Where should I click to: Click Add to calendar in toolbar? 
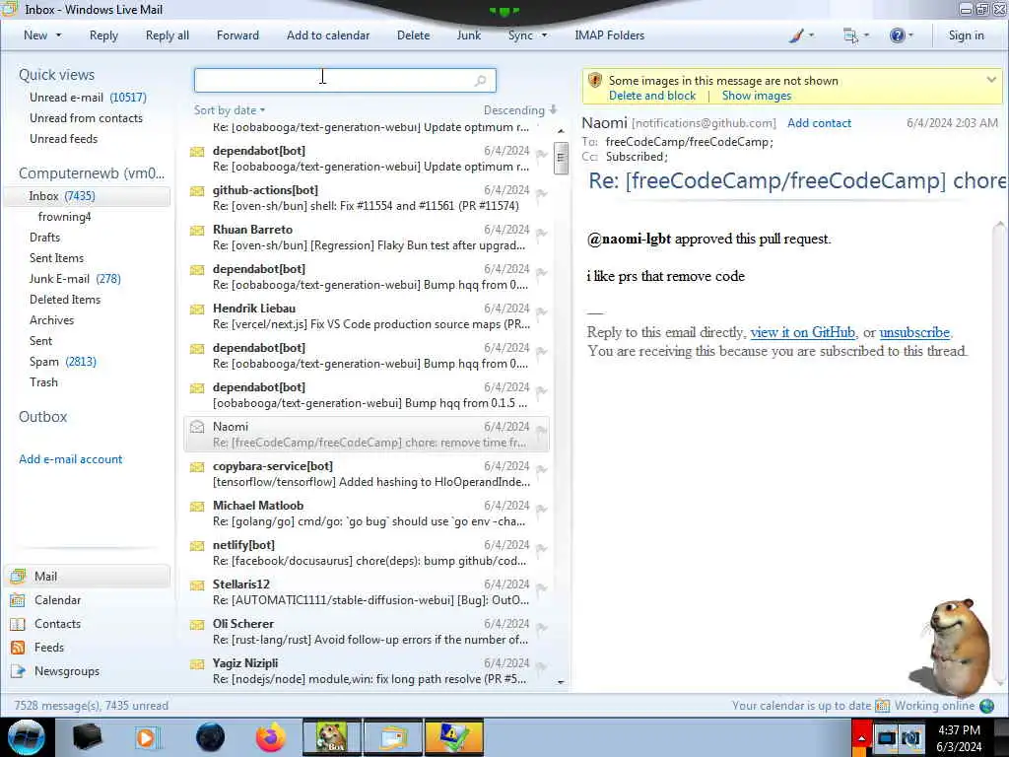(328, 35)
